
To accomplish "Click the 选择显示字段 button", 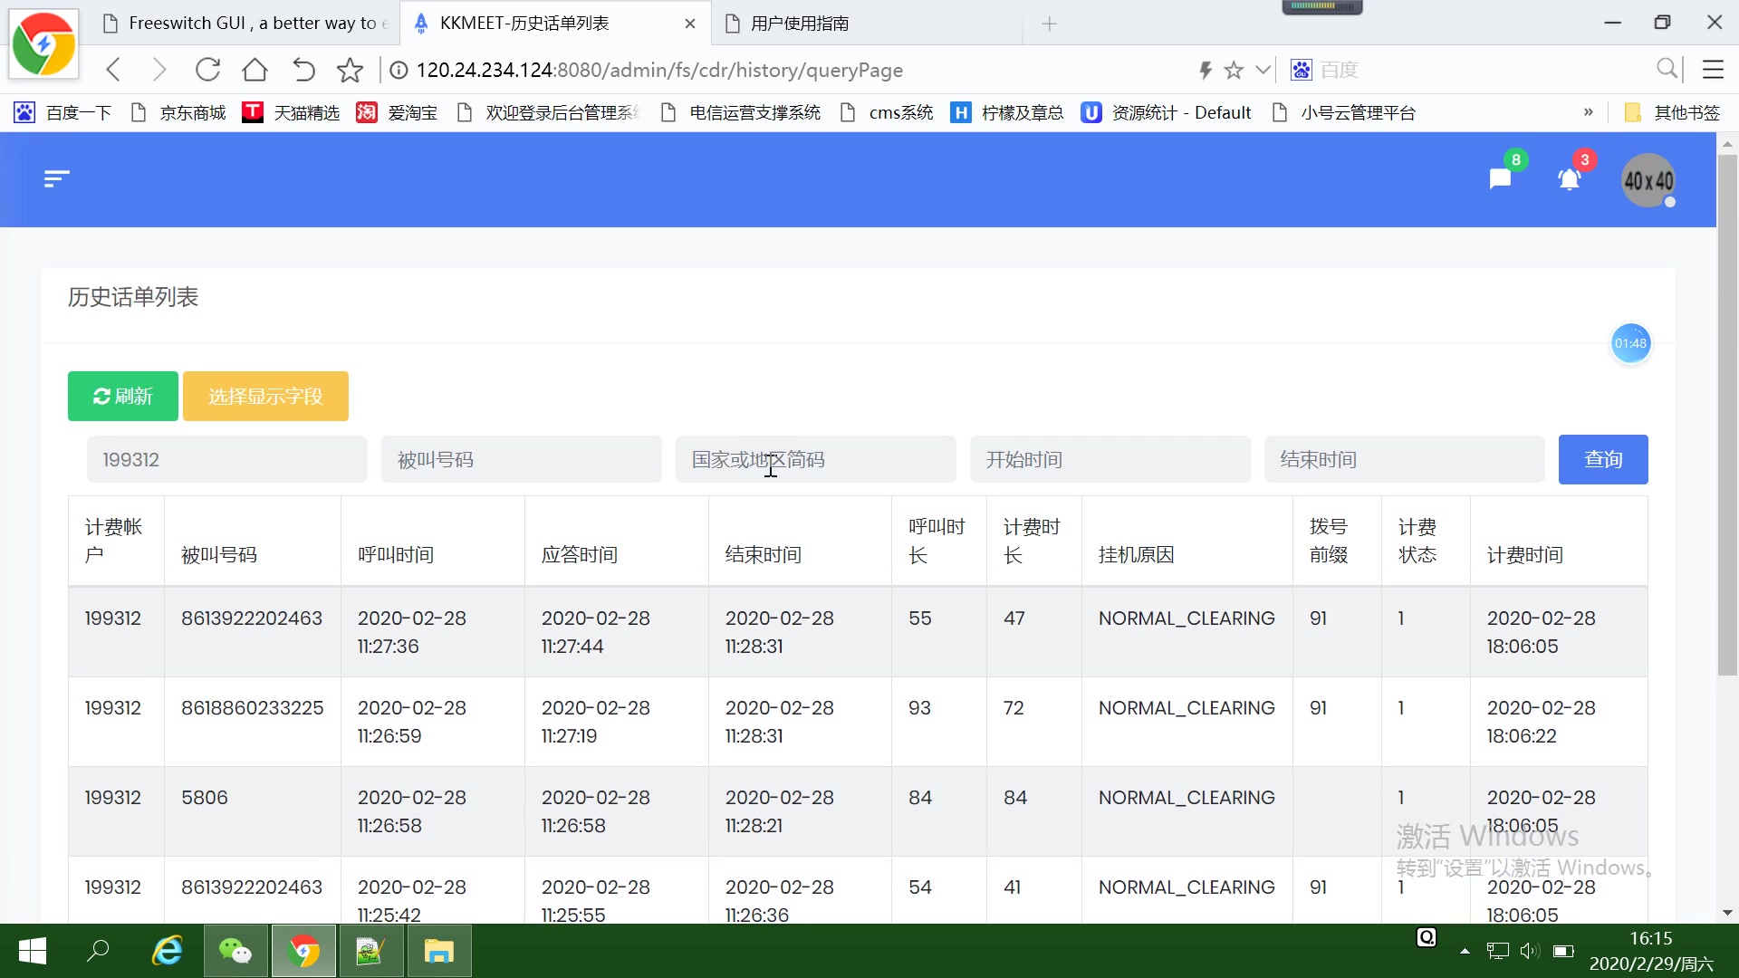I will [x=265, y=397].
